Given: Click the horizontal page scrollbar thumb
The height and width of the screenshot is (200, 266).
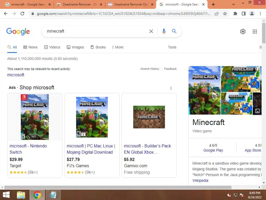Looking at the screenshot, I should coord(118,187).
